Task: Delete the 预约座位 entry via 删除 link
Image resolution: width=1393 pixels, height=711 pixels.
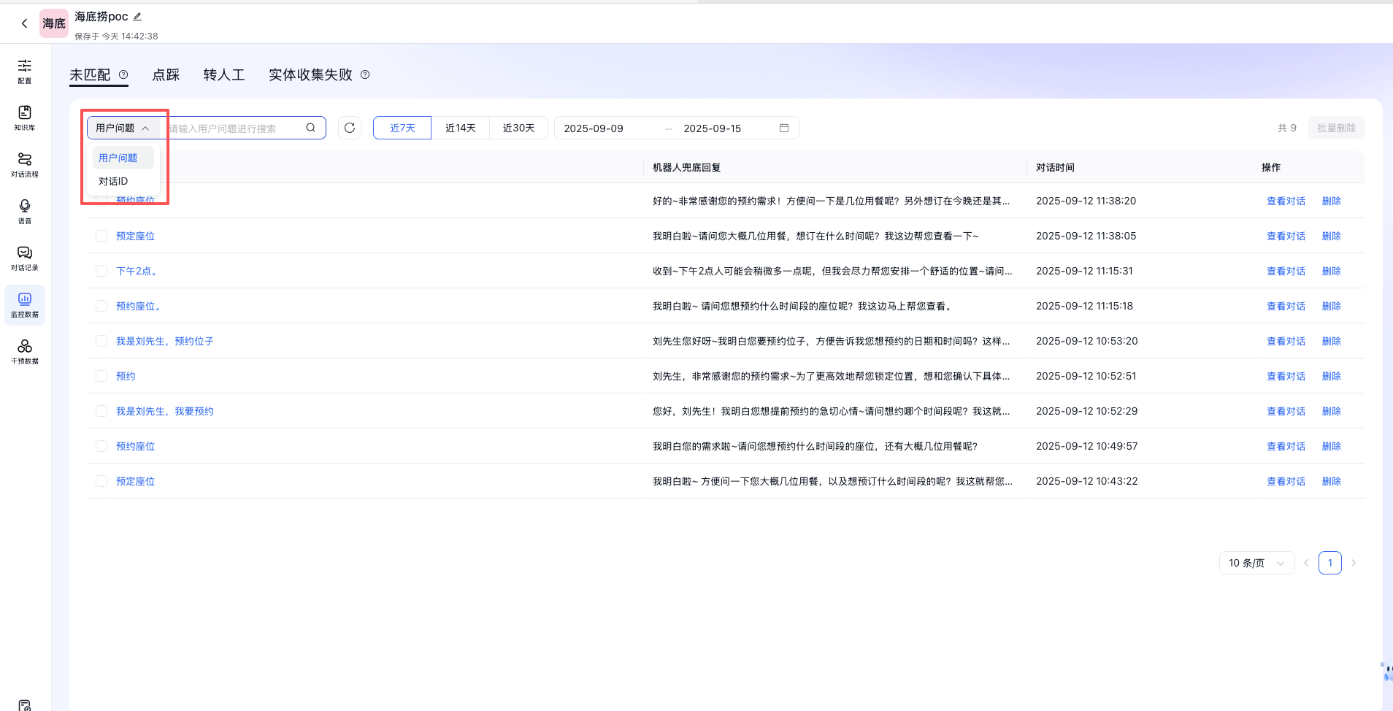Action: 1330,446
